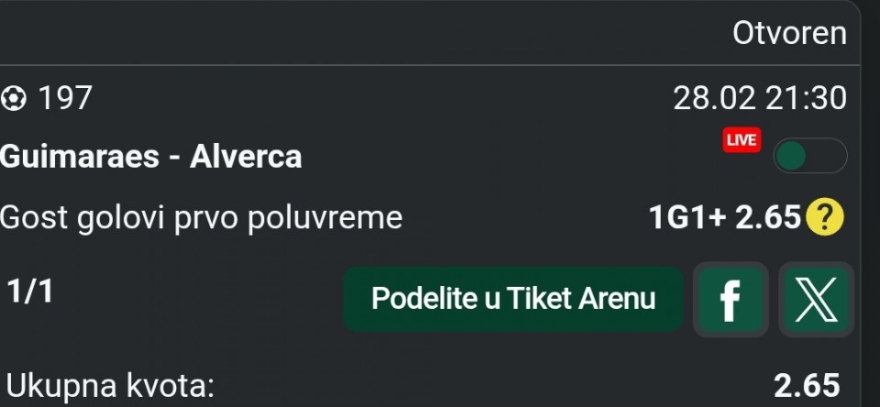Toggle the live tracking switch
Screen dimensions: 880x407
click(809, 157)
